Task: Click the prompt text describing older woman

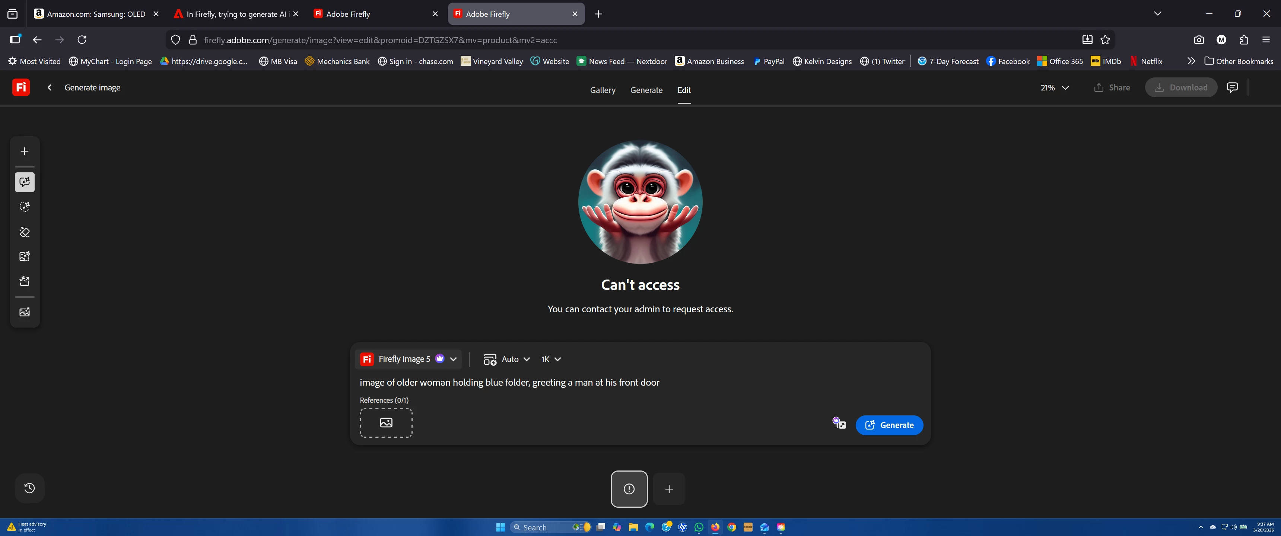Action: (x=509, y=382)
